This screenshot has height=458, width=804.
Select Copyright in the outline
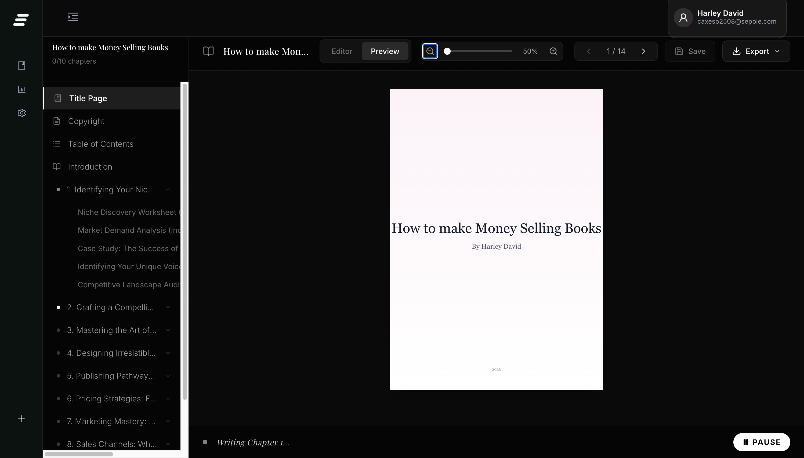click(x=86, y=121)
